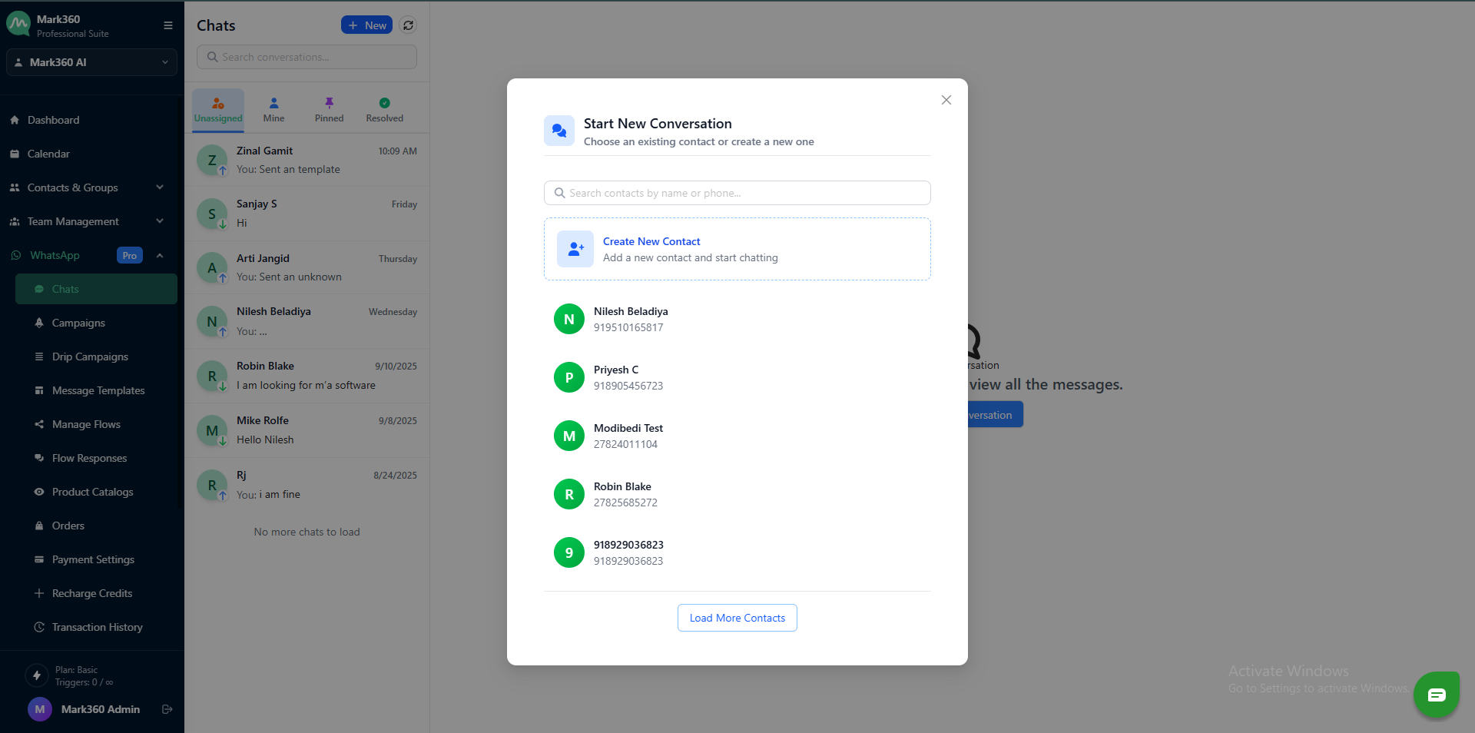Click the refresh chats icon
The image size is (1475, 733).
click(x=409, y=25)
